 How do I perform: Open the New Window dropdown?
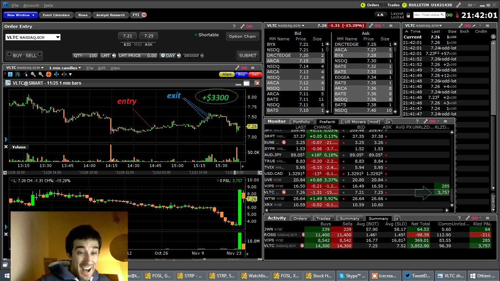(21, 15)
